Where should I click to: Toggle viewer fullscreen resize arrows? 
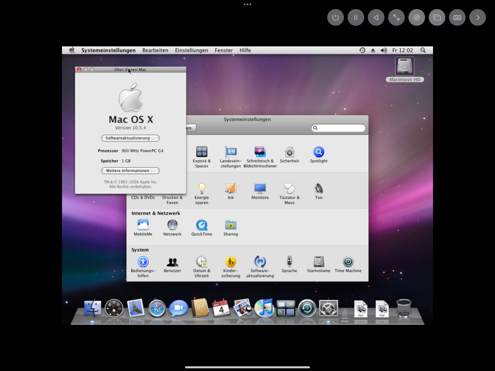396,18
